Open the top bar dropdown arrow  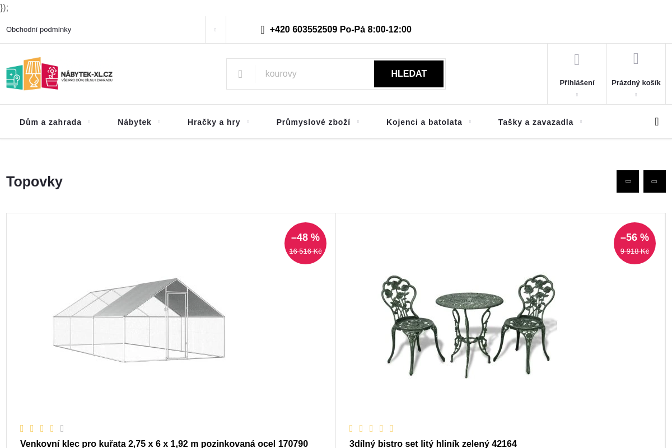[x=215, y=30]
